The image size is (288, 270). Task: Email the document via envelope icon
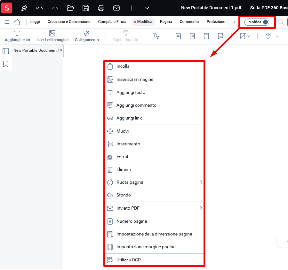pyautogui.click(x=116, y=8)
